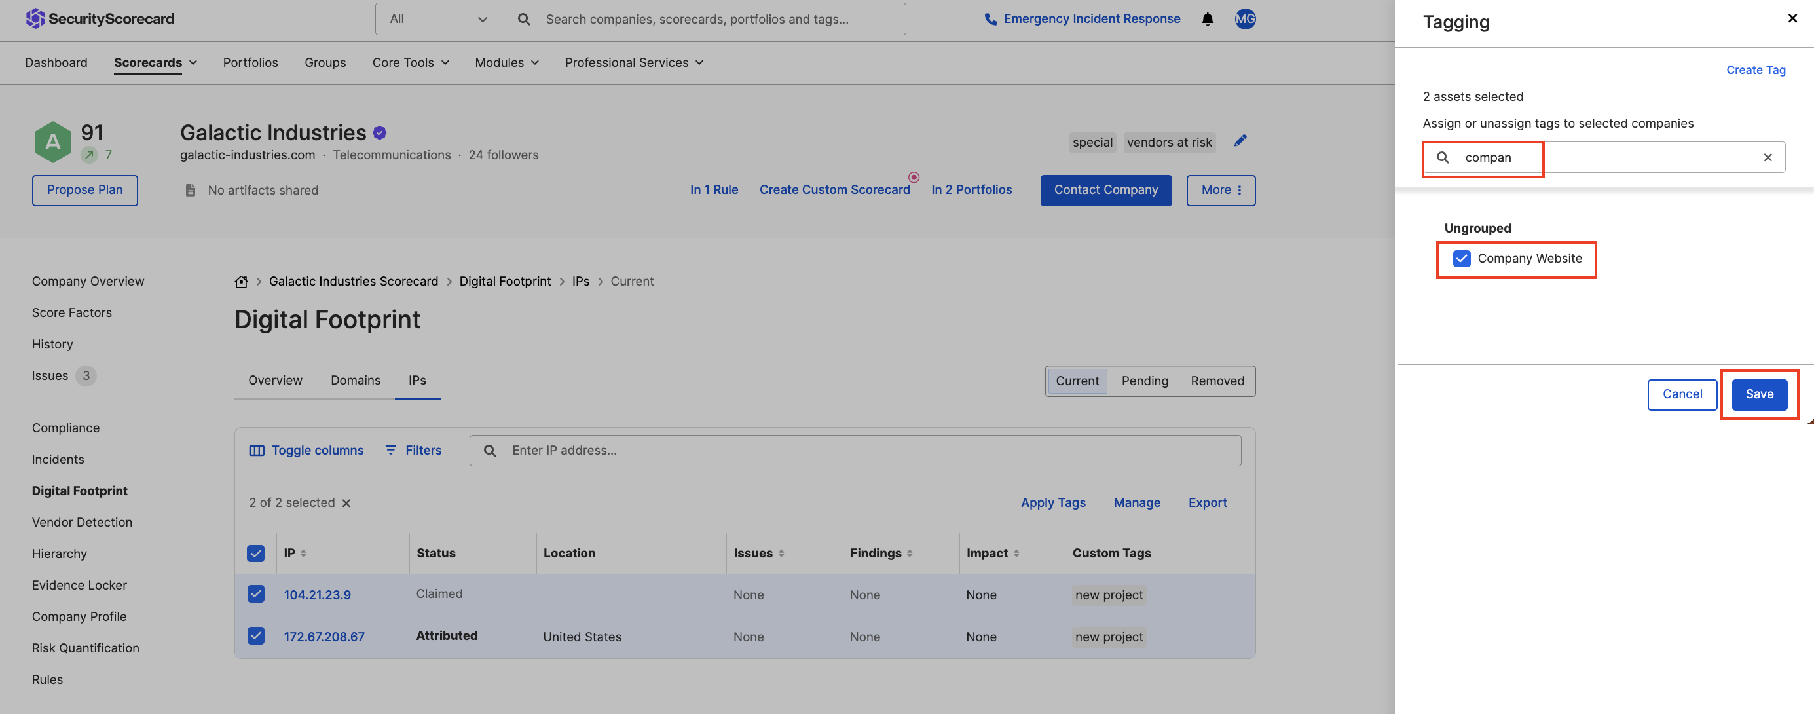Screen dimensions: 1814x714
Task: Click the magnifier in the IP address search
Action: click(490, 451)
